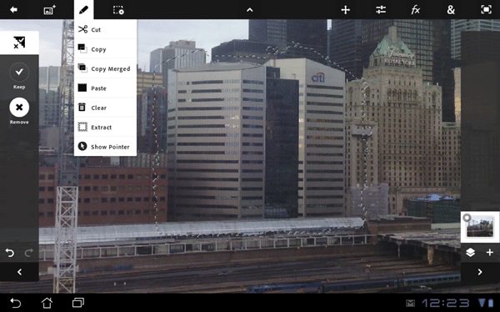The image size is (500, 312).
Task: Tap the Android home button
Action: point(47,303)
